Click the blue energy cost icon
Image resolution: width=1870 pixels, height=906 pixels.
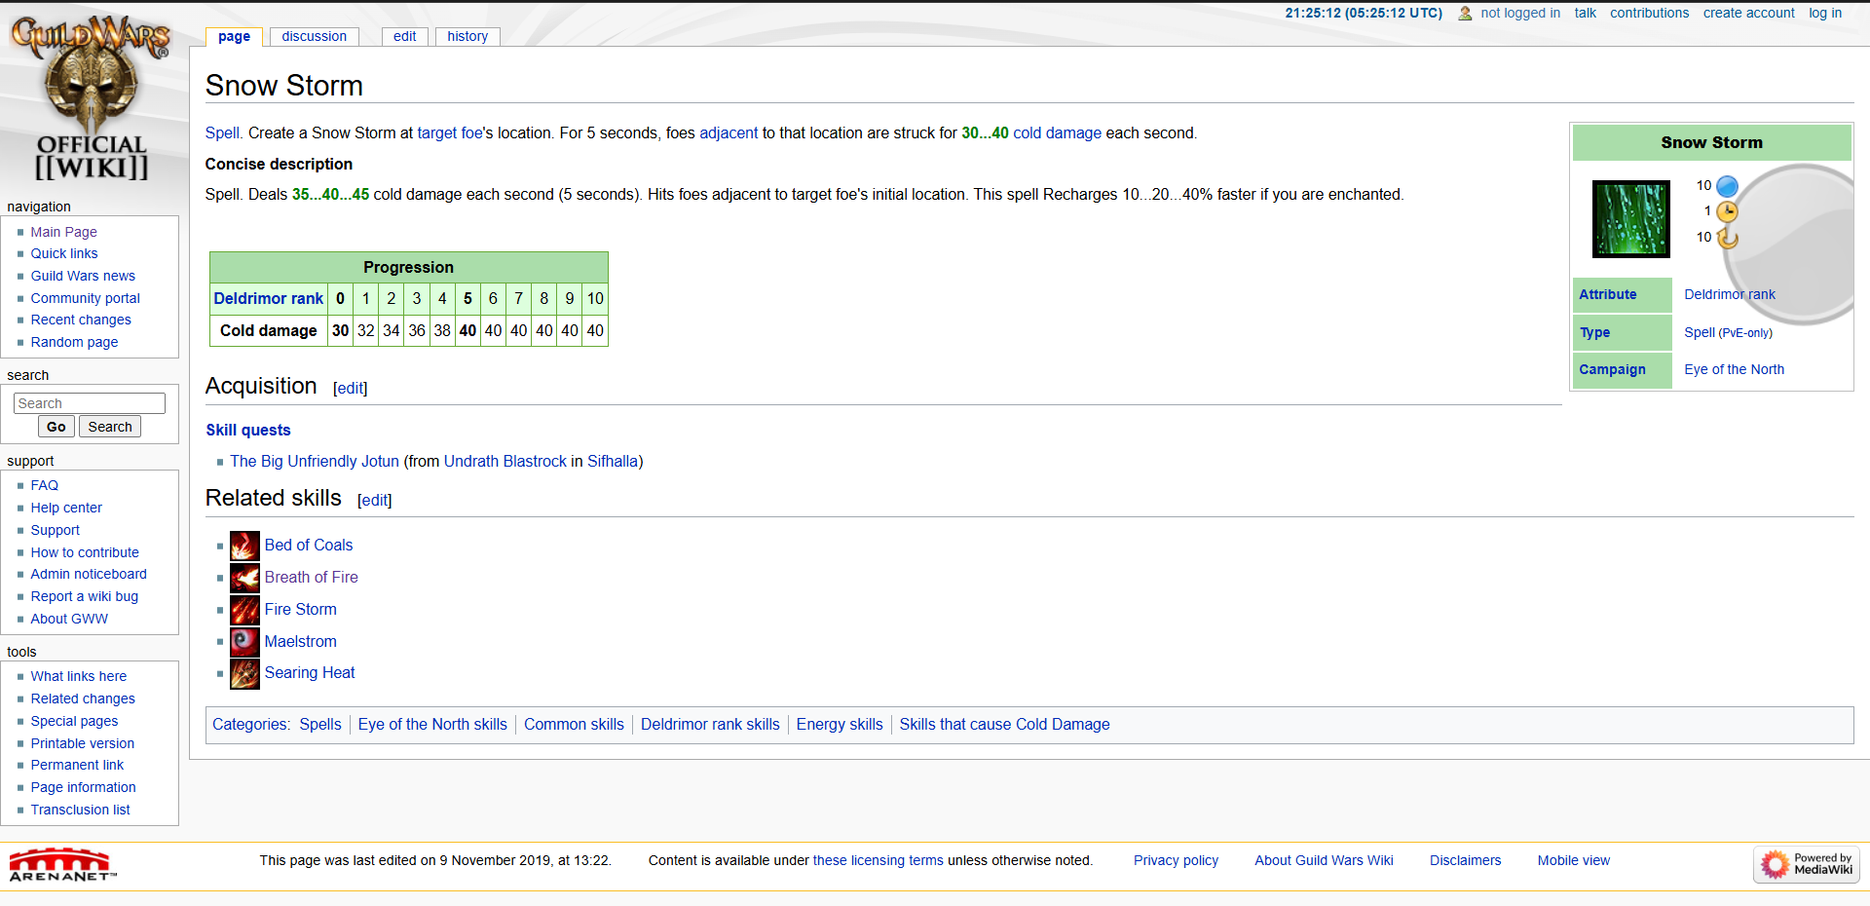[x=1727, y=186]
